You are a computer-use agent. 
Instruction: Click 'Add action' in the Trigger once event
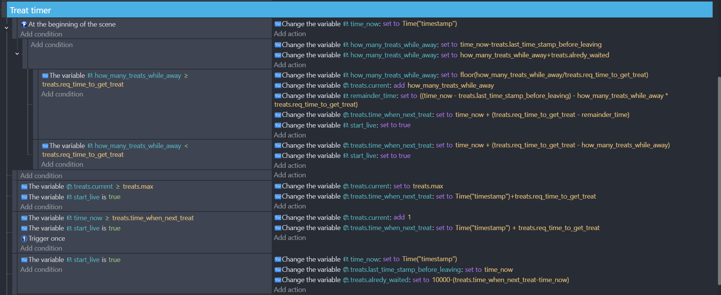(290, 238)
